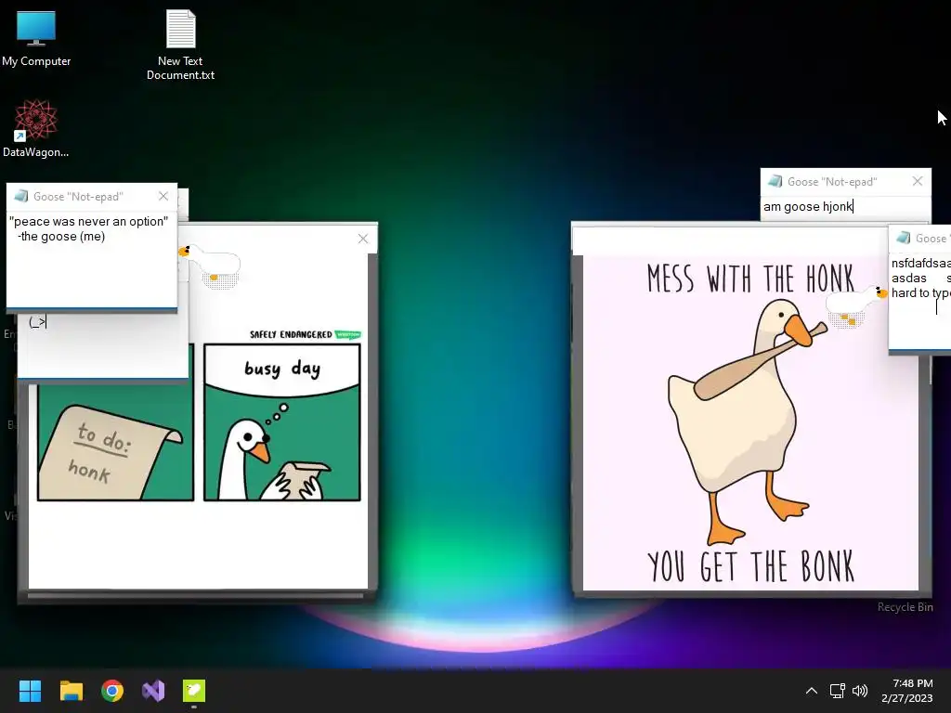Open the DataWagon desktop shortcut

tap(36, 128)
